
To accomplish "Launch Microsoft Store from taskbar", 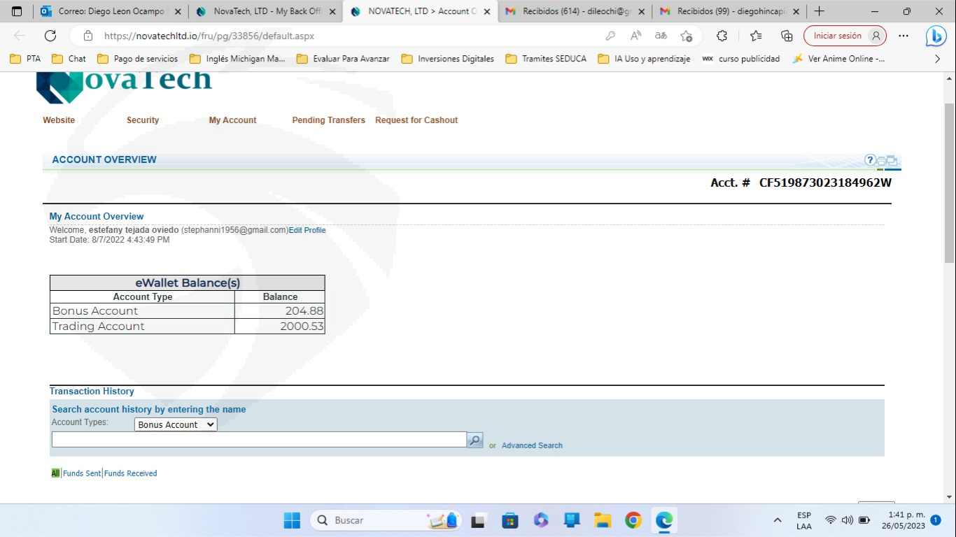I will click(x=510, y=520).
